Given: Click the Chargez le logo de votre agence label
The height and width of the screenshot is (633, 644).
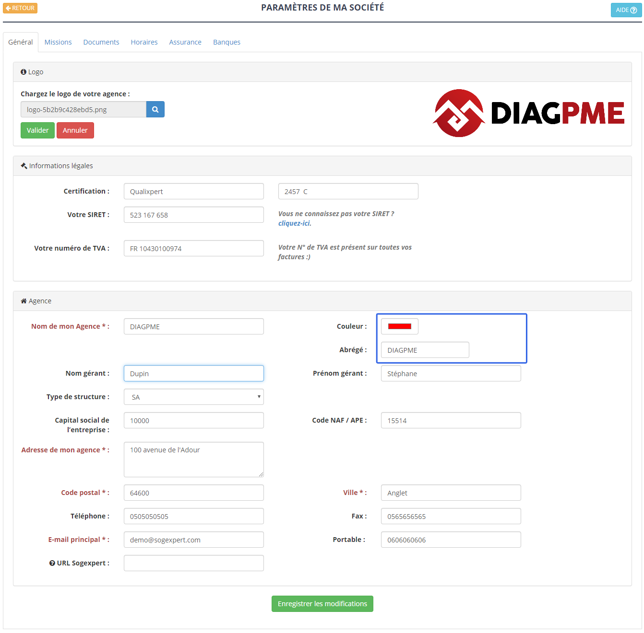Looking at the screenshot, I should (x=75, y=94).
